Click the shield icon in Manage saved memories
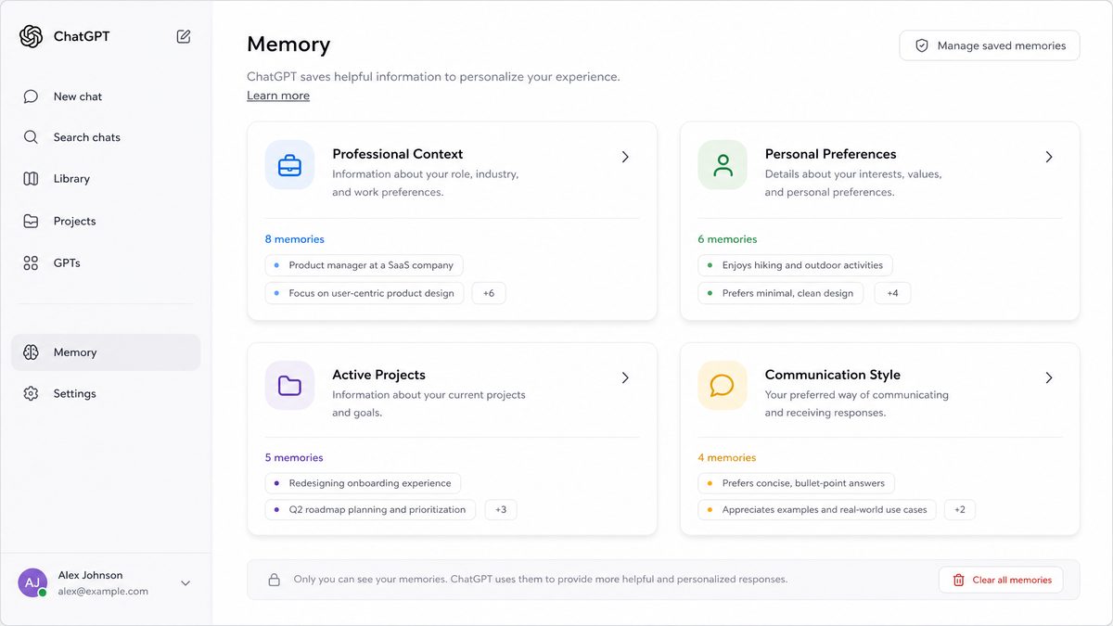The image size is (1113, 626). (922, 45)
